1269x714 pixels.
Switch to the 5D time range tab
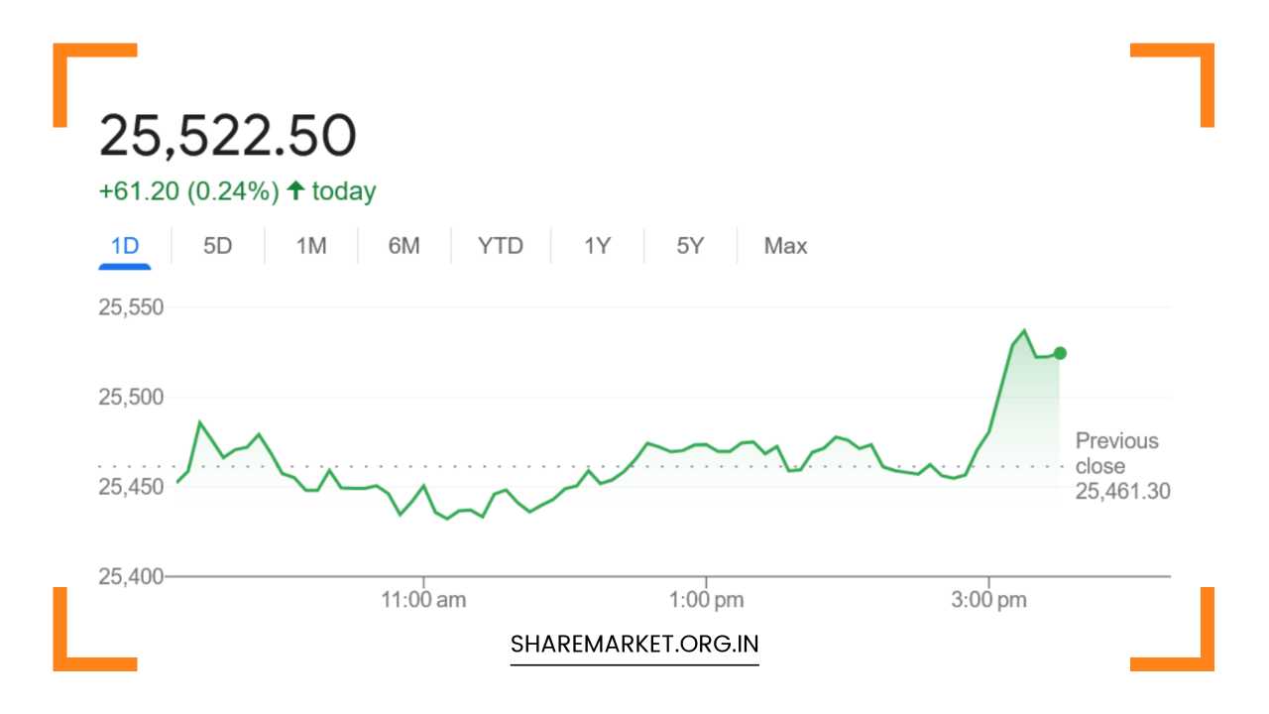(218, 246)
